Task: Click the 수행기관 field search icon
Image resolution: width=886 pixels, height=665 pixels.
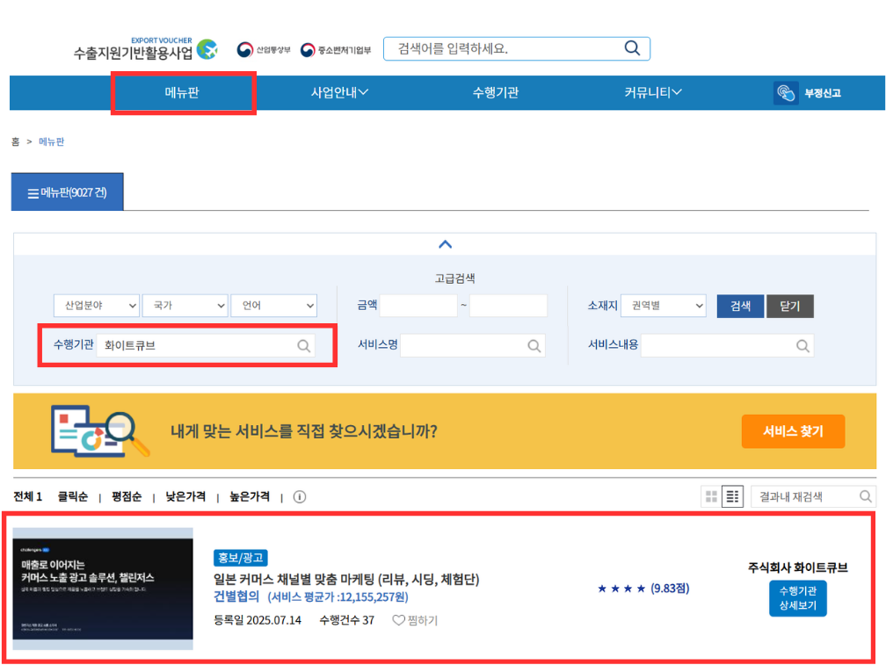Action: 303,345
